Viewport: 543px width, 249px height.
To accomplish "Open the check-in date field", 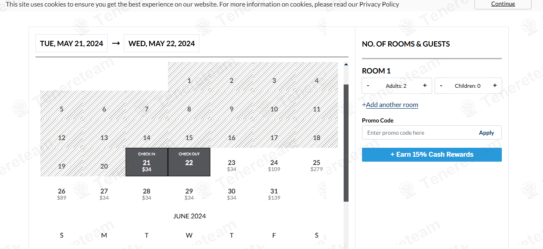I will (x=71, y=44).
